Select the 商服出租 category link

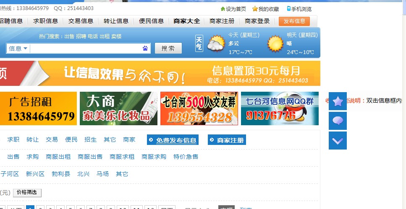tap(58, 157)
